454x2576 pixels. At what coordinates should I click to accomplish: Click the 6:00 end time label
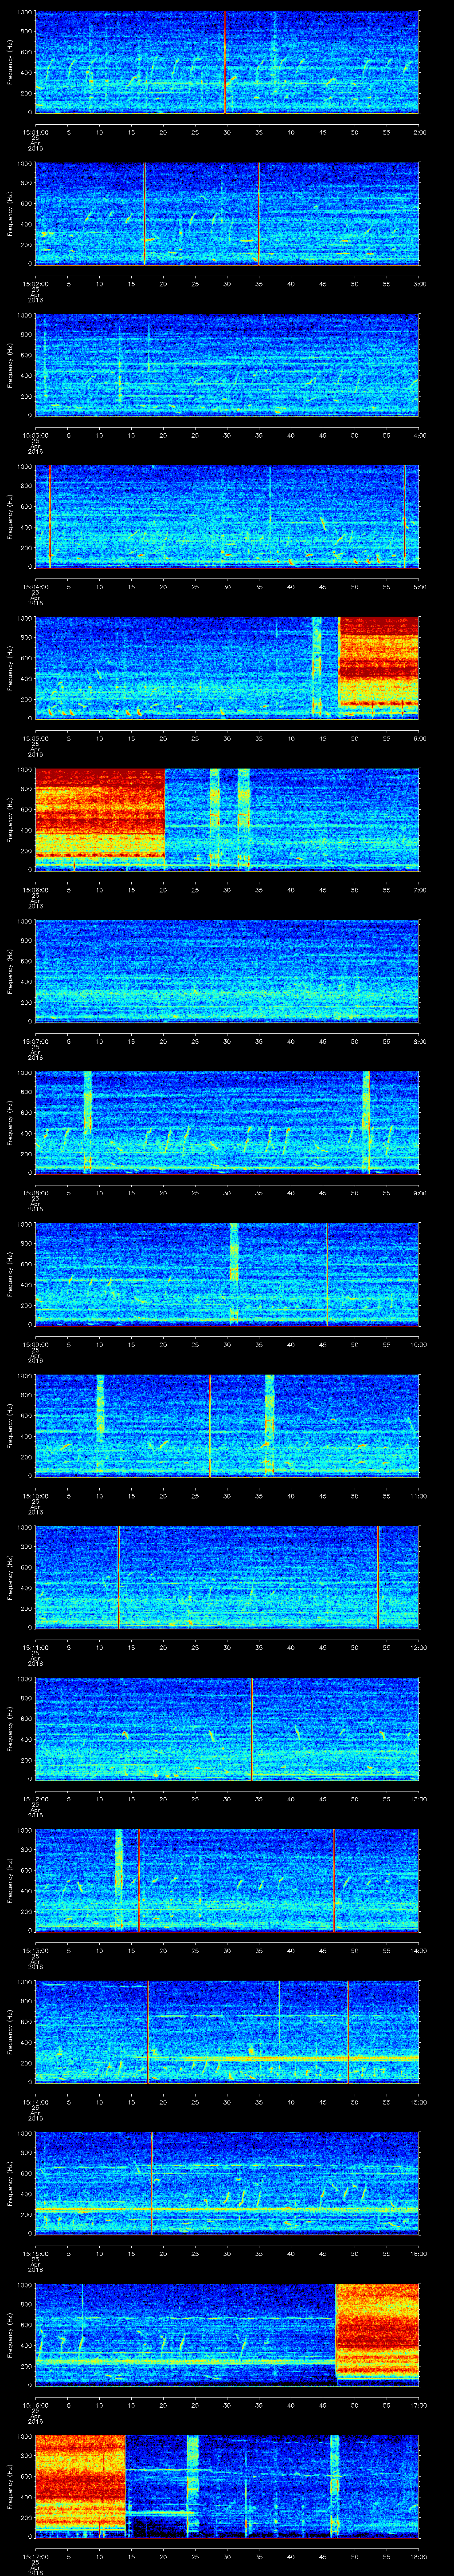(x=419, y=739)
